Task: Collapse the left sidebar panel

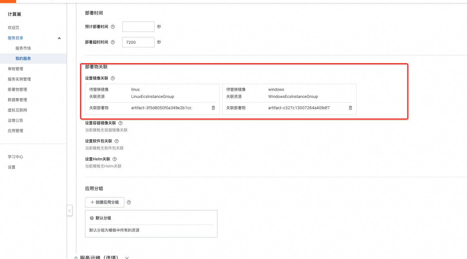Action: 70,210
